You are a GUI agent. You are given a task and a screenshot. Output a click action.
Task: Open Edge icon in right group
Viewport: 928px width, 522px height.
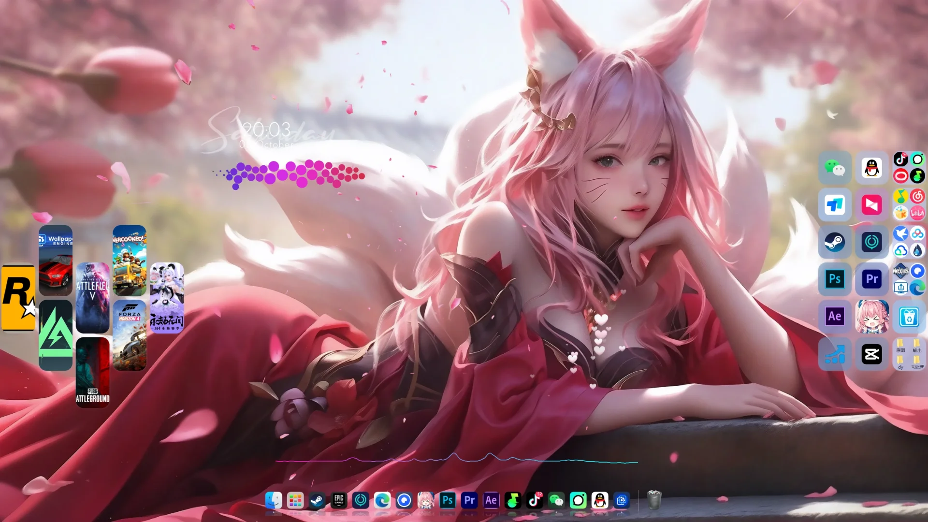coord(917,288)
